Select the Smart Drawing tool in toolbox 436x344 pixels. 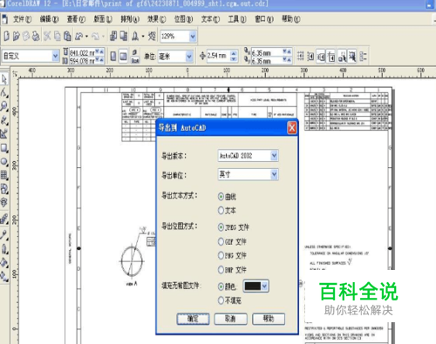coord(4,134)
